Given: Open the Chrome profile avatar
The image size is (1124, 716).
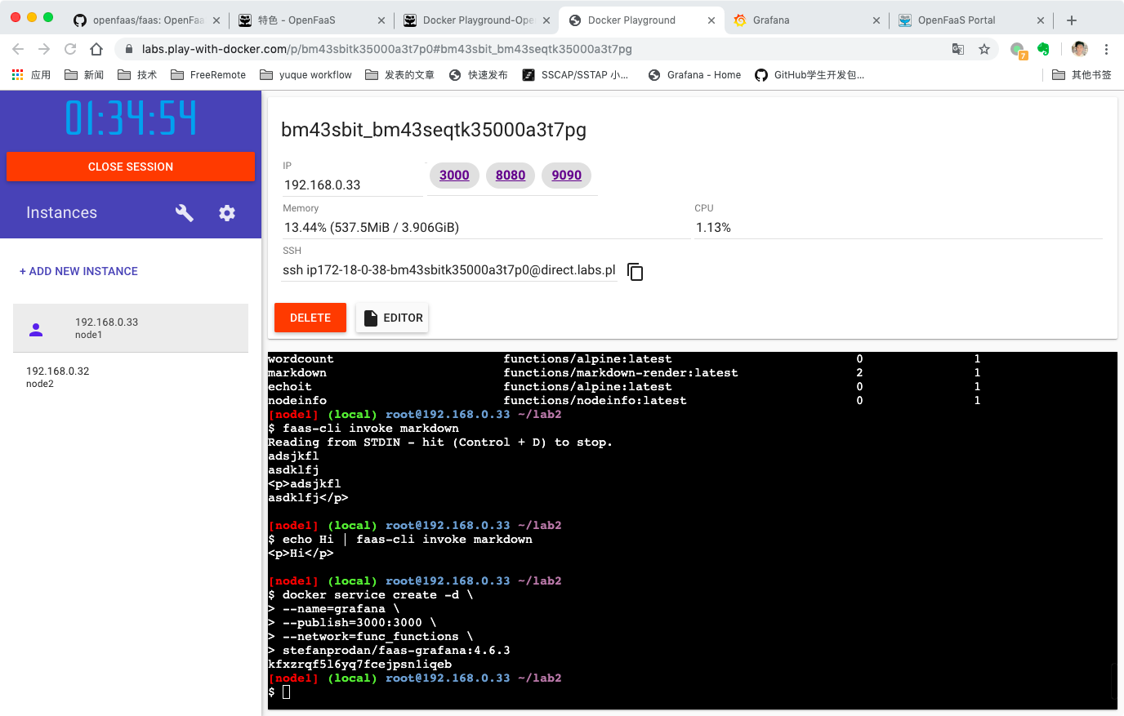Looking at the screenshot, I should tap(1080, 49).
